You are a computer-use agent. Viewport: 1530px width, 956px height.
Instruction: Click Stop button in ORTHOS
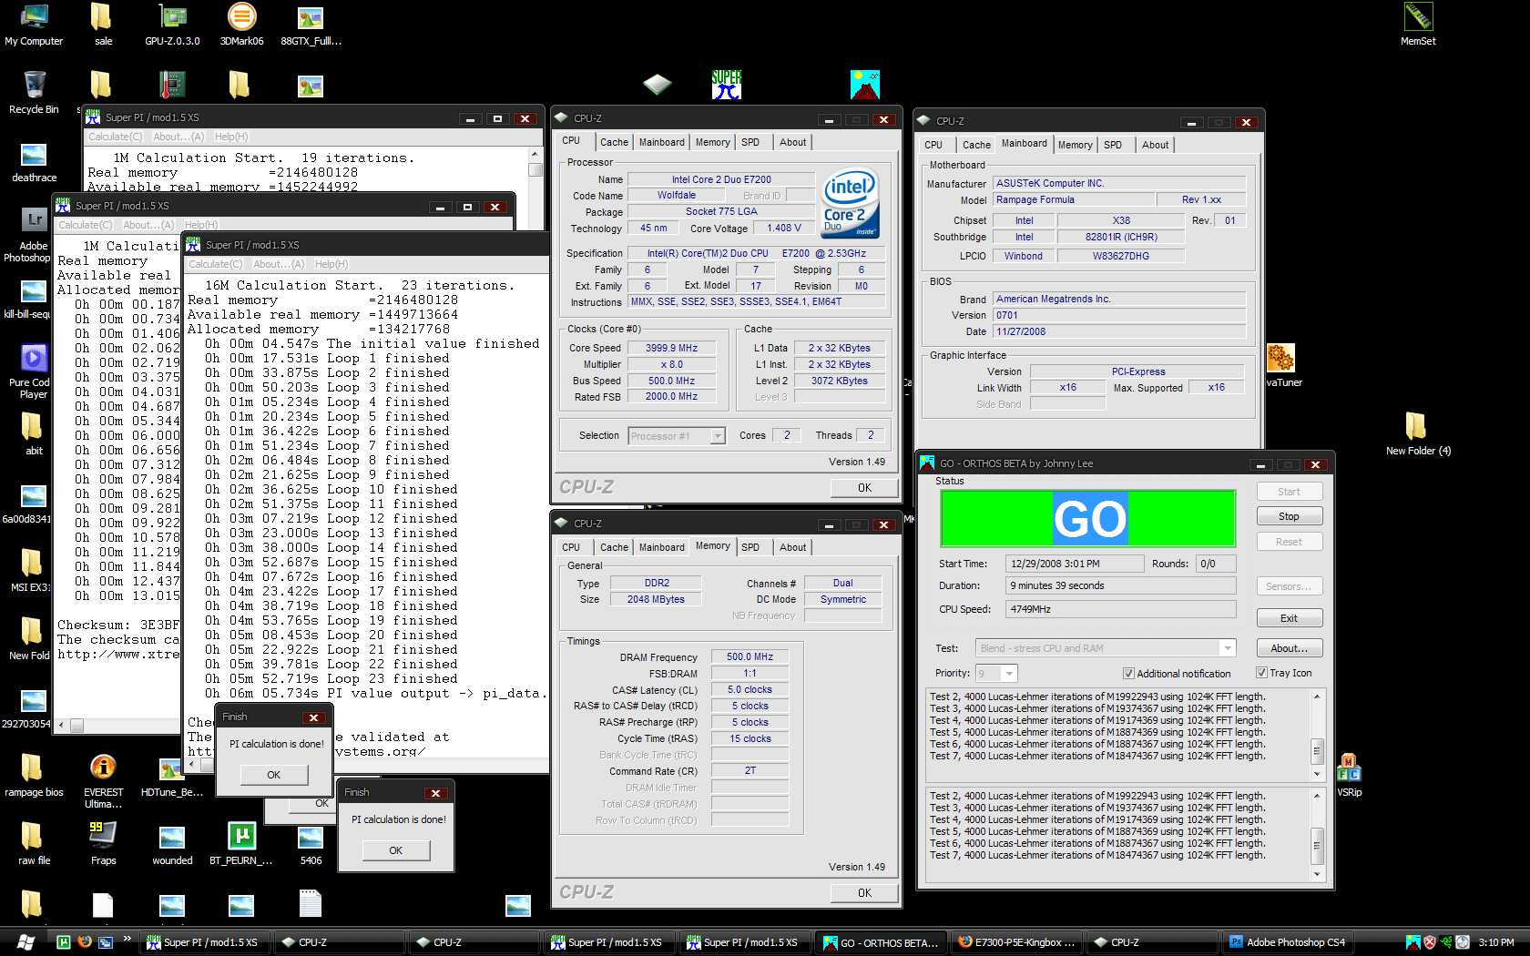coord(1289,516)
